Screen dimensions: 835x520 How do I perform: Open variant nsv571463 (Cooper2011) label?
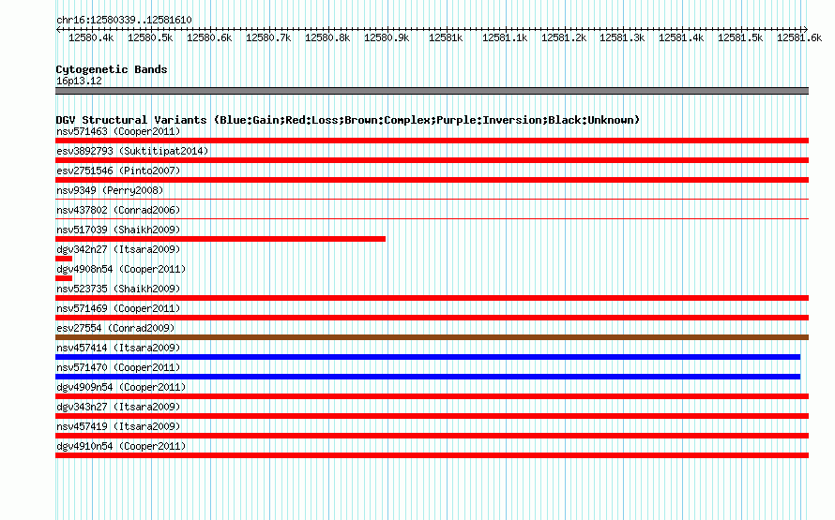[x=118, y=131]
